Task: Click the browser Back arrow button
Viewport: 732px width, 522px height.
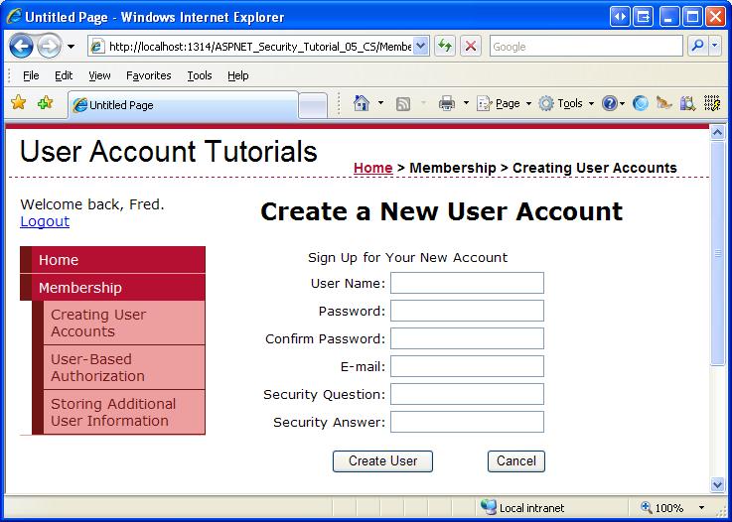Action: click(x=21, y=47)
